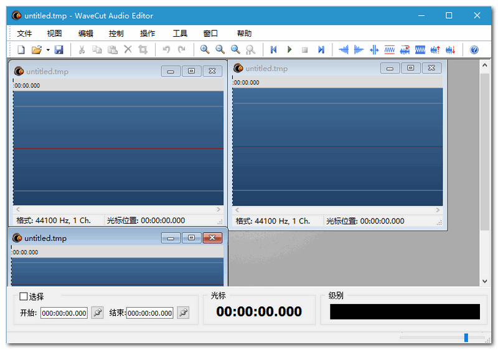Click the Zoom in magnifier
Screen dimensions: 498x350
(205, 50)
